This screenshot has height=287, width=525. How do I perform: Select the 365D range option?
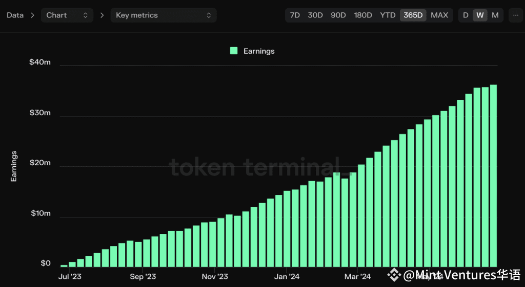coord(413,15)
